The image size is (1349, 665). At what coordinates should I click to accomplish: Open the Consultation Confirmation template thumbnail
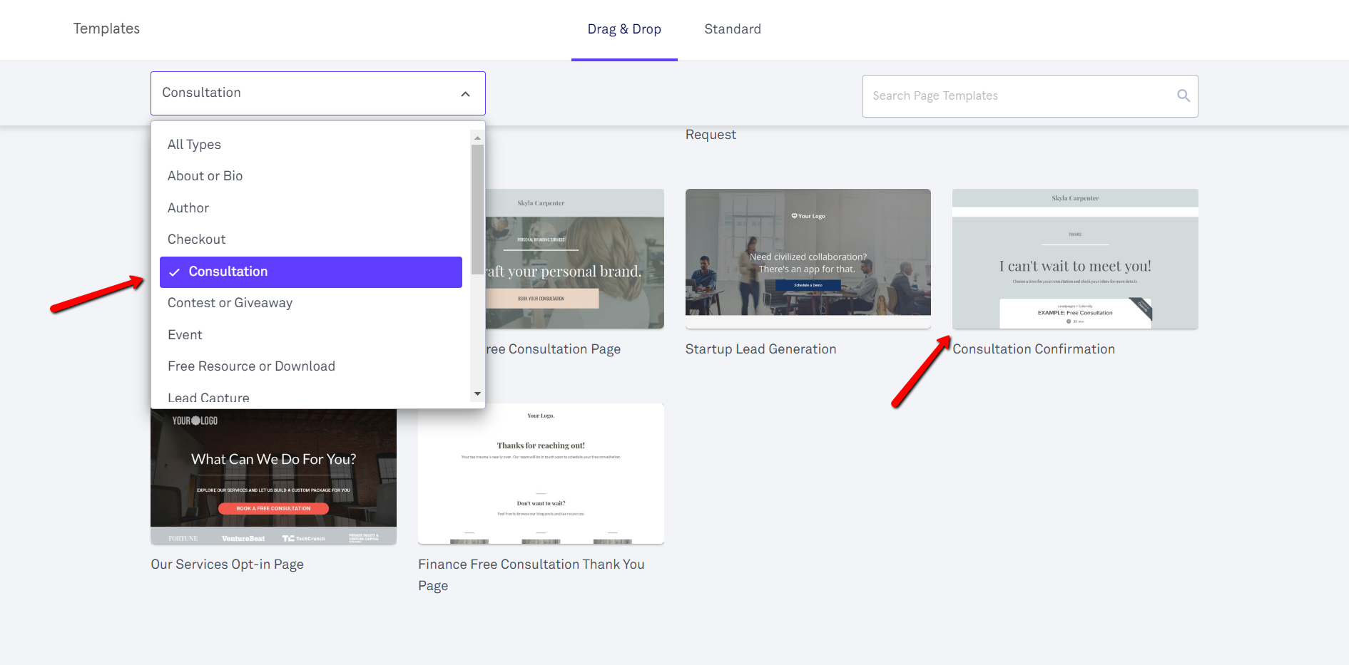1074,258
